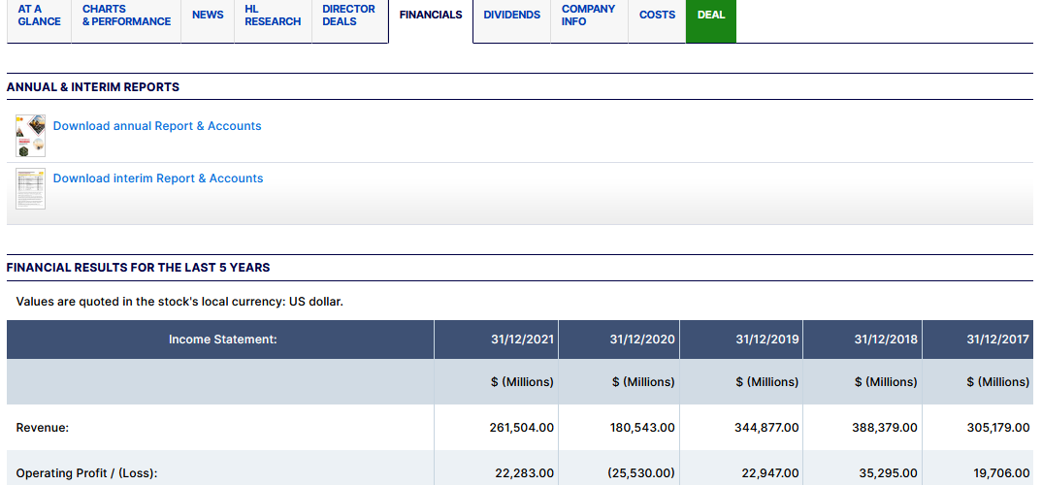1042x485 pixels.
Task: Click the 2021 Revenue value 261,504.00
Action: (521, 428)
